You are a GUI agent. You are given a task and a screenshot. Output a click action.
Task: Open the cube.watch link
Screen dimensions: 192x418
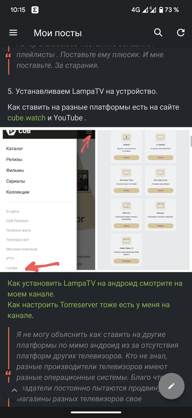click(x=26, y=118)
